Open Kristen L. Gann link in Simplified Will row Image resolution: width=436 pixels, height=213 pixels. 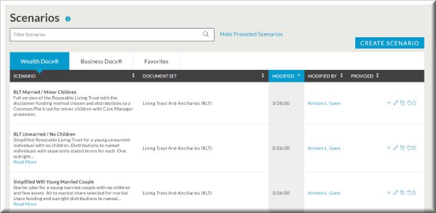pos(324,193)
